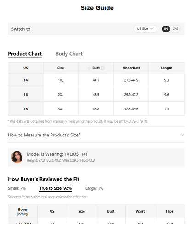Select the IN unit toggle
Screen dimensions: 191x227
pyautogui.click(x=166, y=29)
